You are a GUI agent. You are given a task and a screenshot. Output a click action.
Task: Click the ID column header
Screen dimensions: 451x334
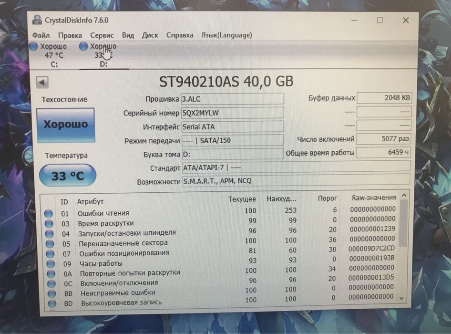(x=64, y=202)
